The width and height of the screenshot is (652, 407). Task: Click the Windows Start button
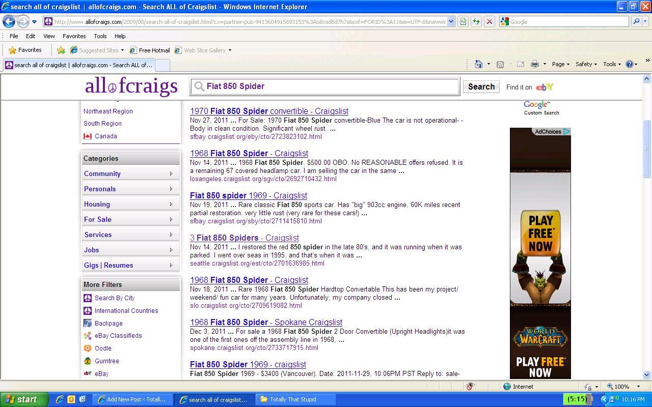(x=24, y=399)
